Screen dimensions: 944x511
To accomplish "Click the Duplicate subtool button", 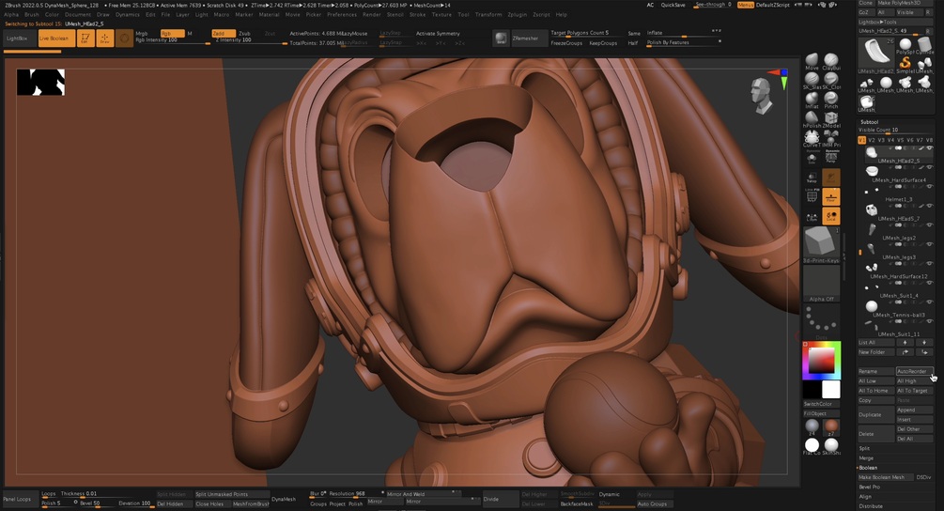I will point(875,414).
